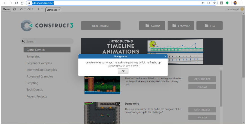Select the Scripting category
The height and width of the screenshot is (124, 245).
32,83
